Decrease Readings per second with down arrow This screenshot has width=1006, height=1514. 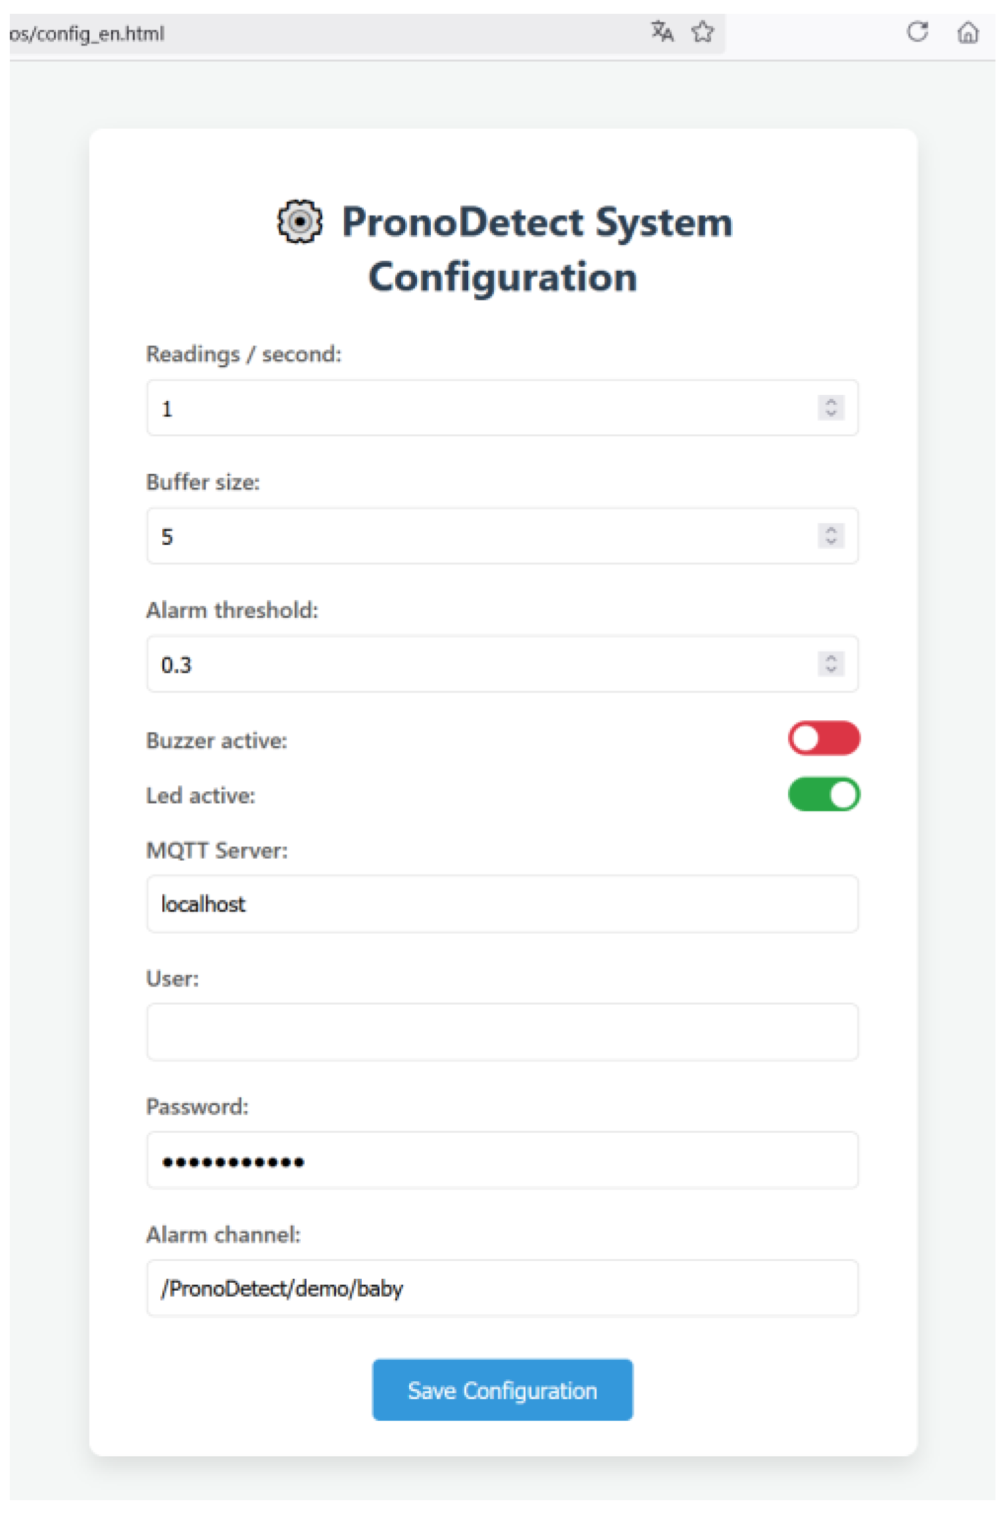tap(831, 413)
